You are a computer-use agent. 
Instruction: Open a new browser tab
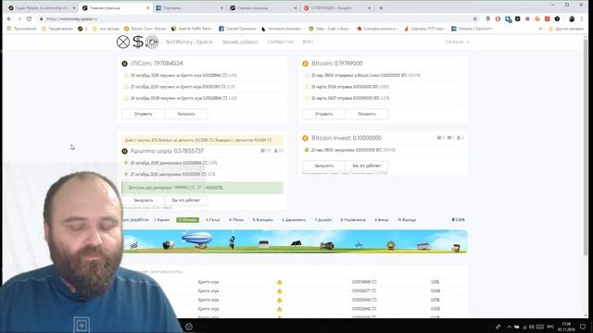tap(381, 8)
